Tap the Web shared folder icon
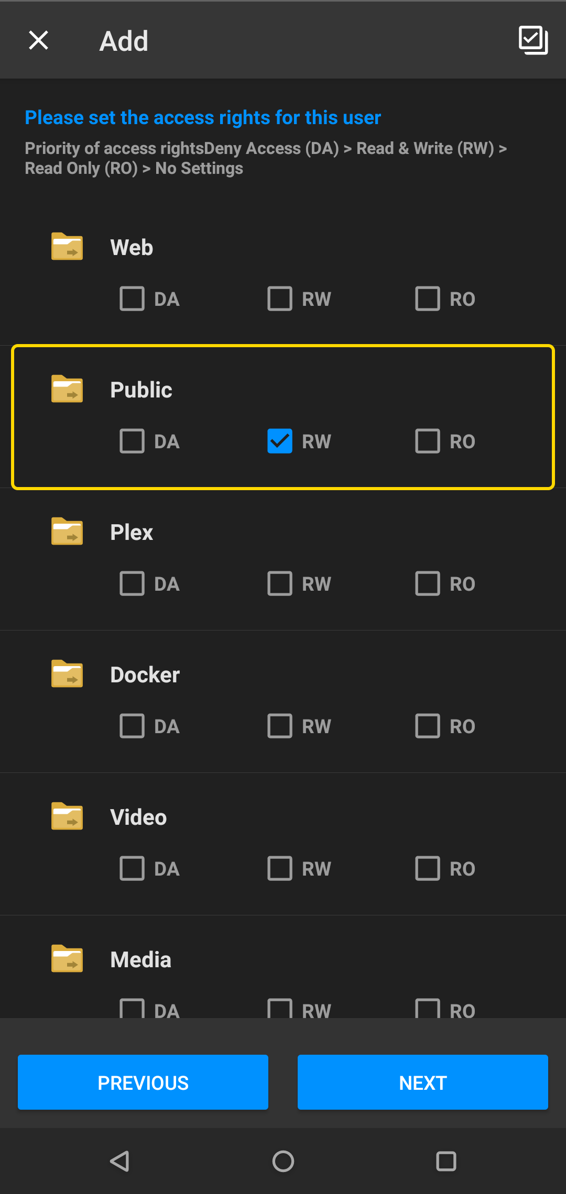This screenshot has height=1194, width=566. 67,247
